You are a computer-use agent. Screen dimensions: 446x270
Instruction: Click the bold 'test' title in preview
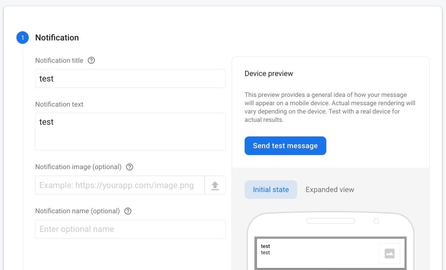266,246
